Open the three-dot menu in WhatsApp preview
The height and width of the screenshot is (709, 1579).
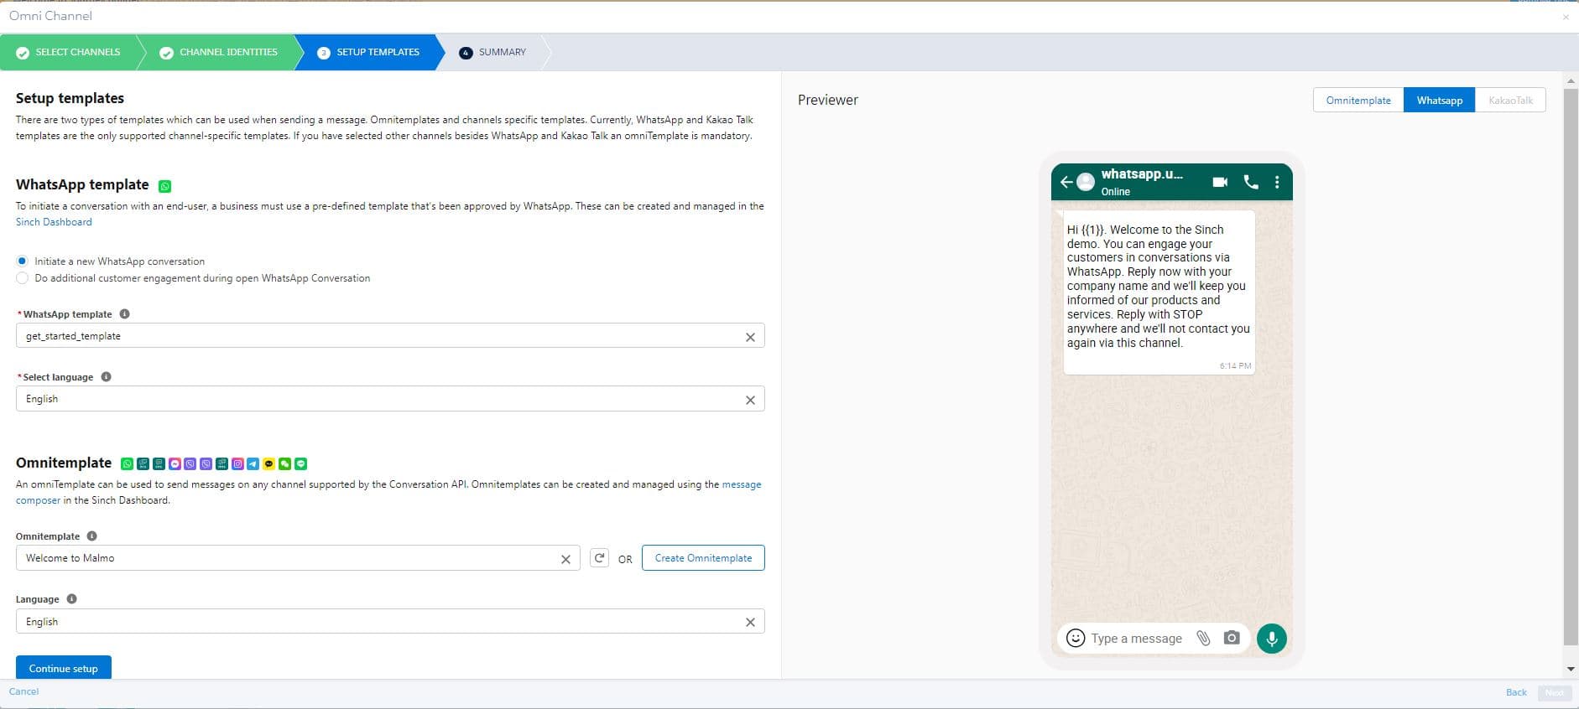[1277, 182]
